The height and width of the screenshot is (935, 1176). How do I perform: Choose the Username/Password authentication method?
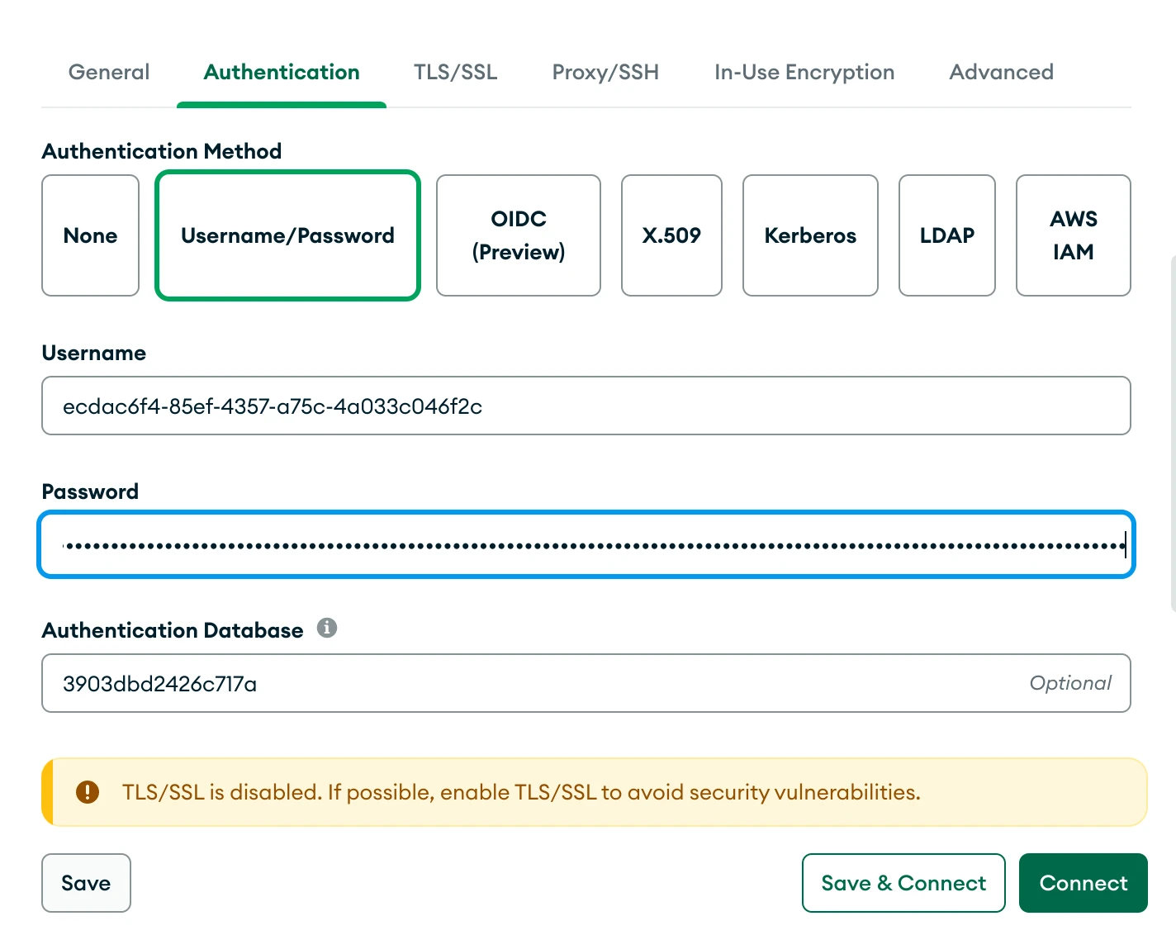tap(287, 235)
